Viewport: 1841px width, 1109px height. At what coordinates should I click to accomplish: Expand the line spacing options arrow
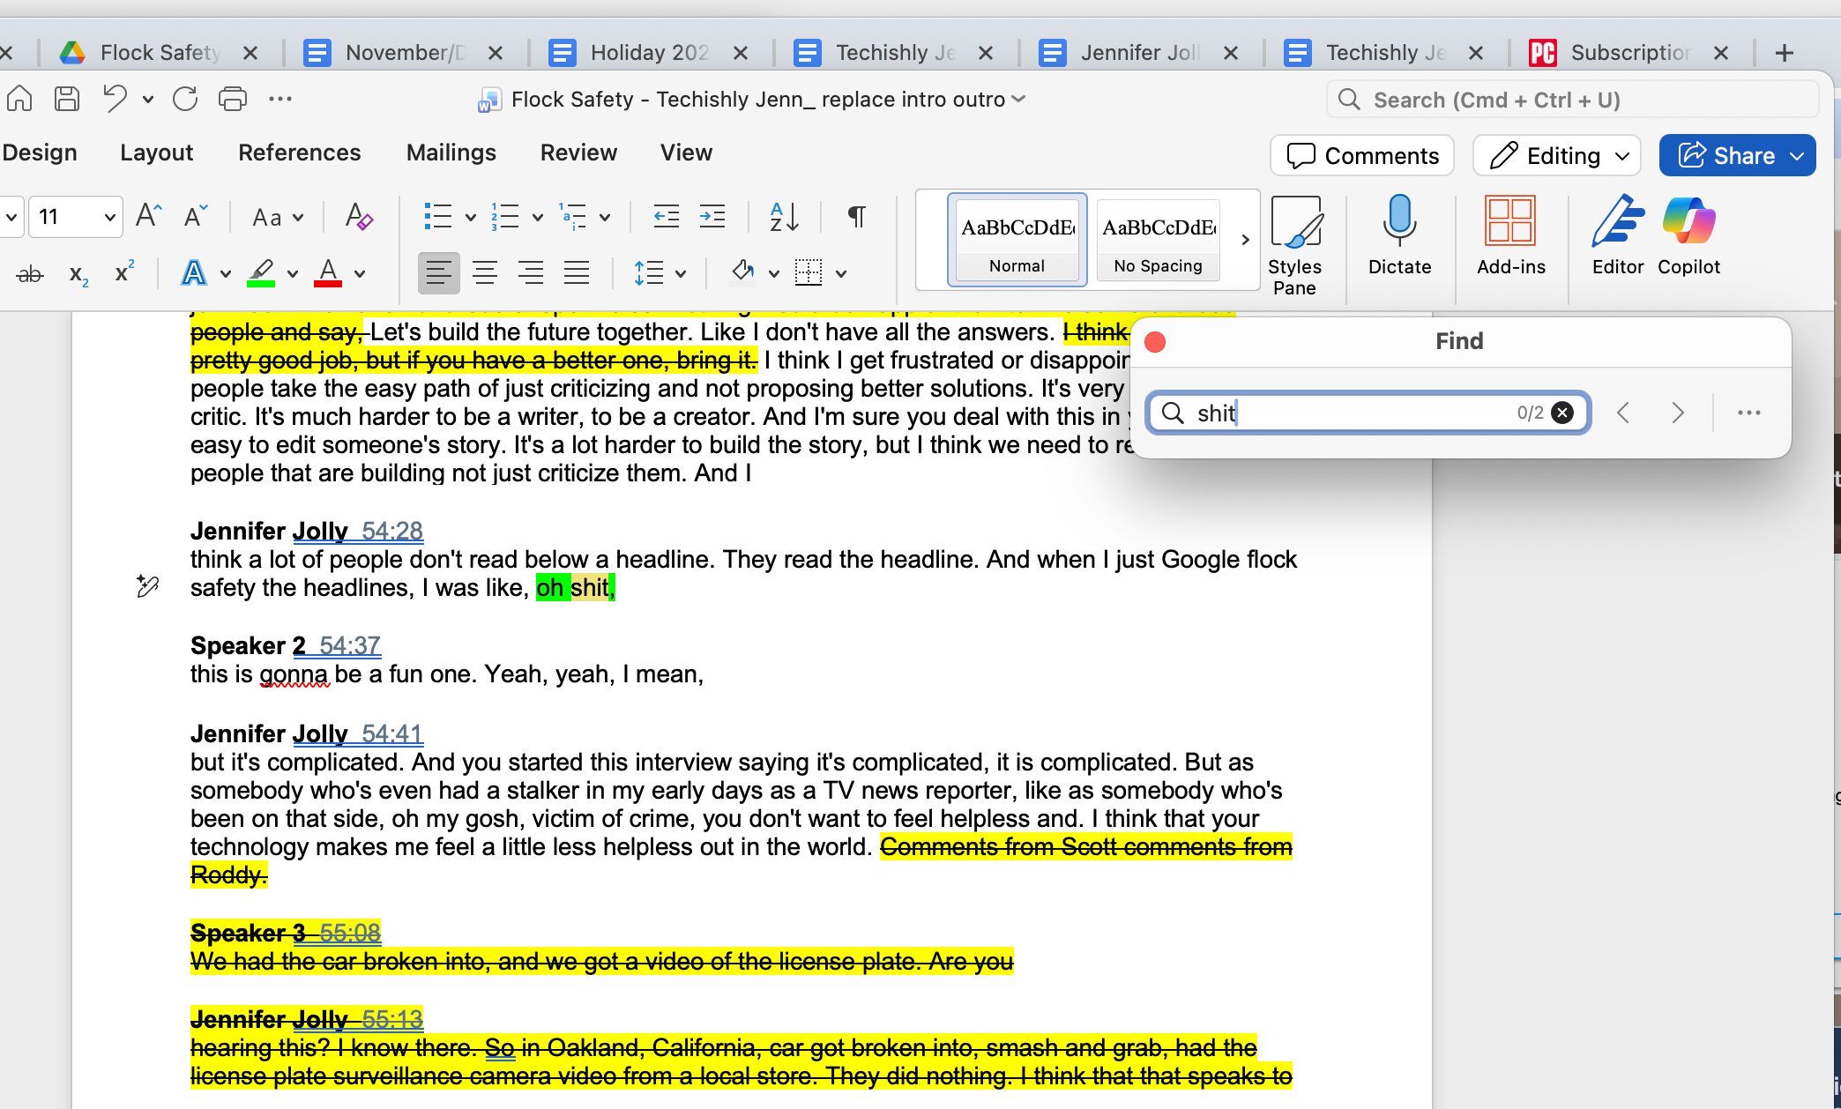coord(681,273)
